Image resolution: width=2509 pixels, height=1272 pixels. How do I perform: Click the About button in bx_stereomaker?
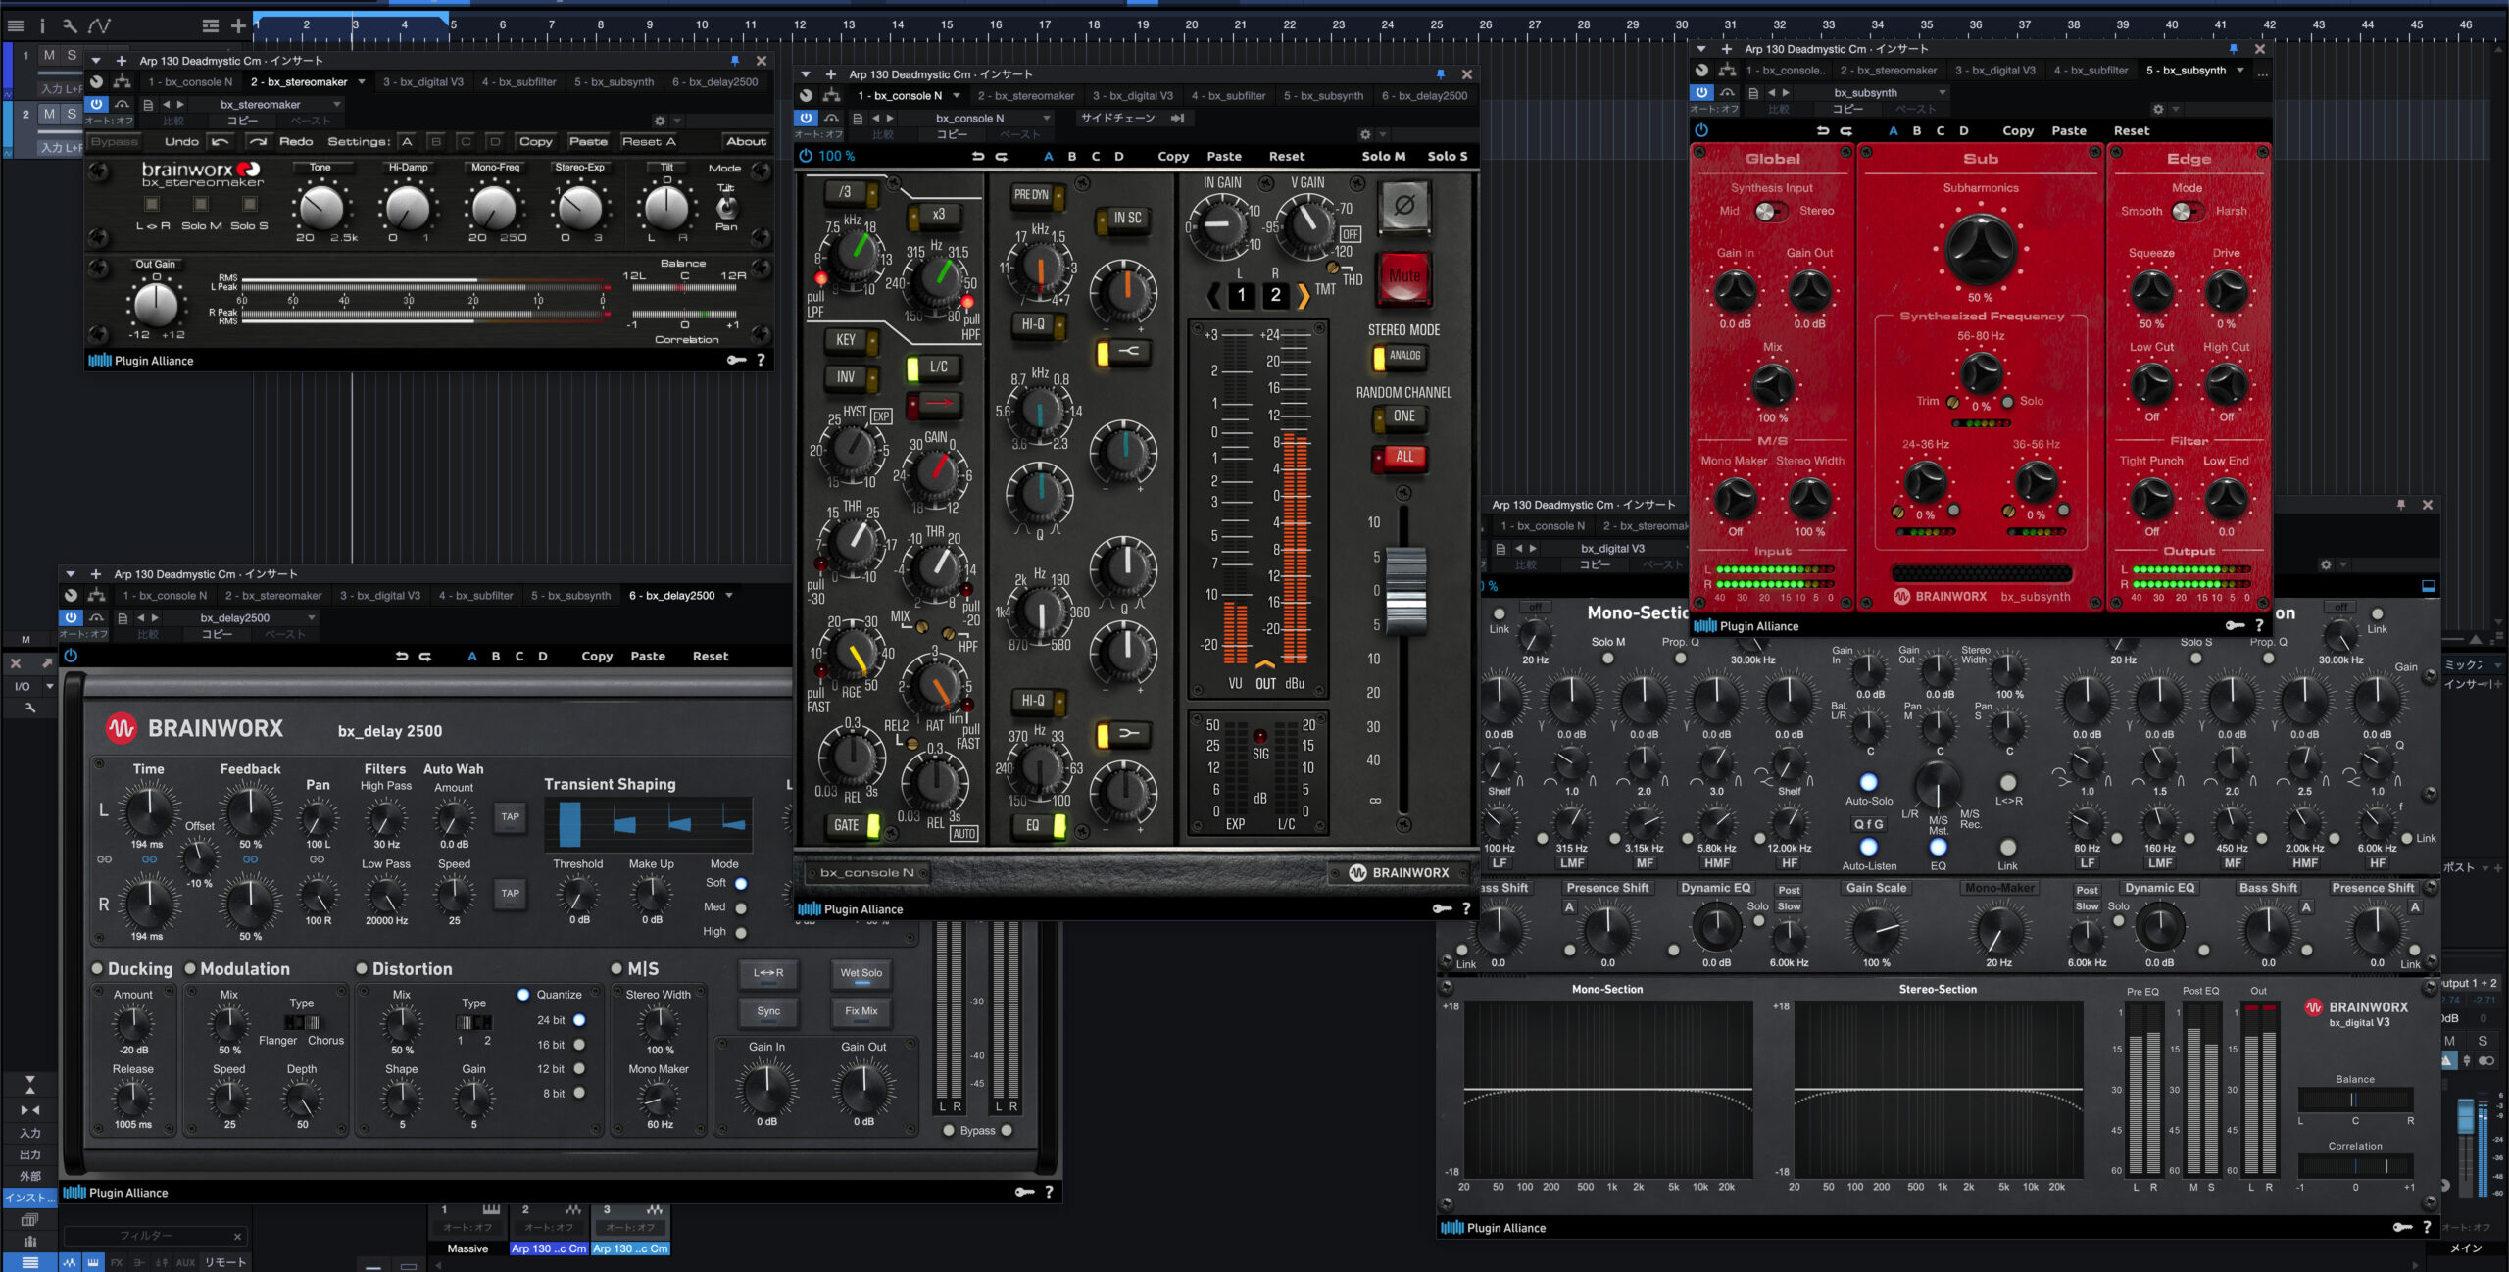pyautogui.click(x=746, y=141)
